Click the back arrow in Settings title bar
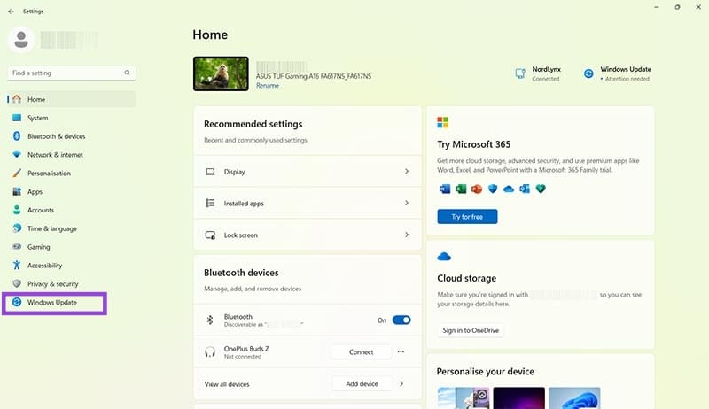 pos(11,12)
